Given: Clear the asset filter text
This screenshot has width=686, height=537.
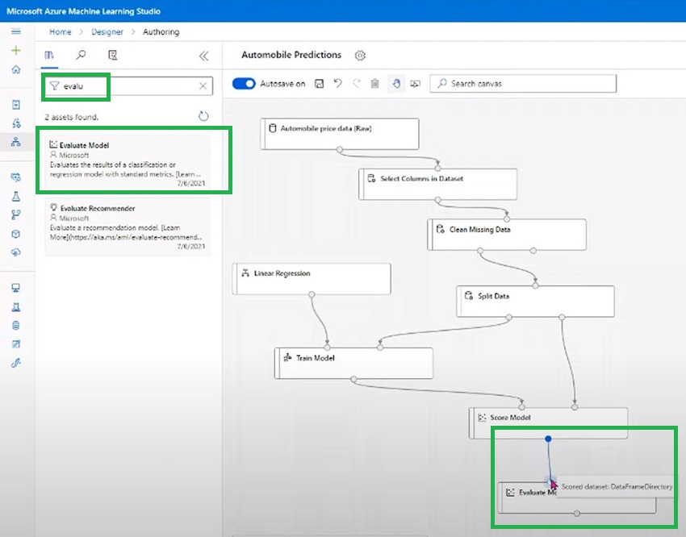Looking at the screenshot, I should click(x=203, y=86).
